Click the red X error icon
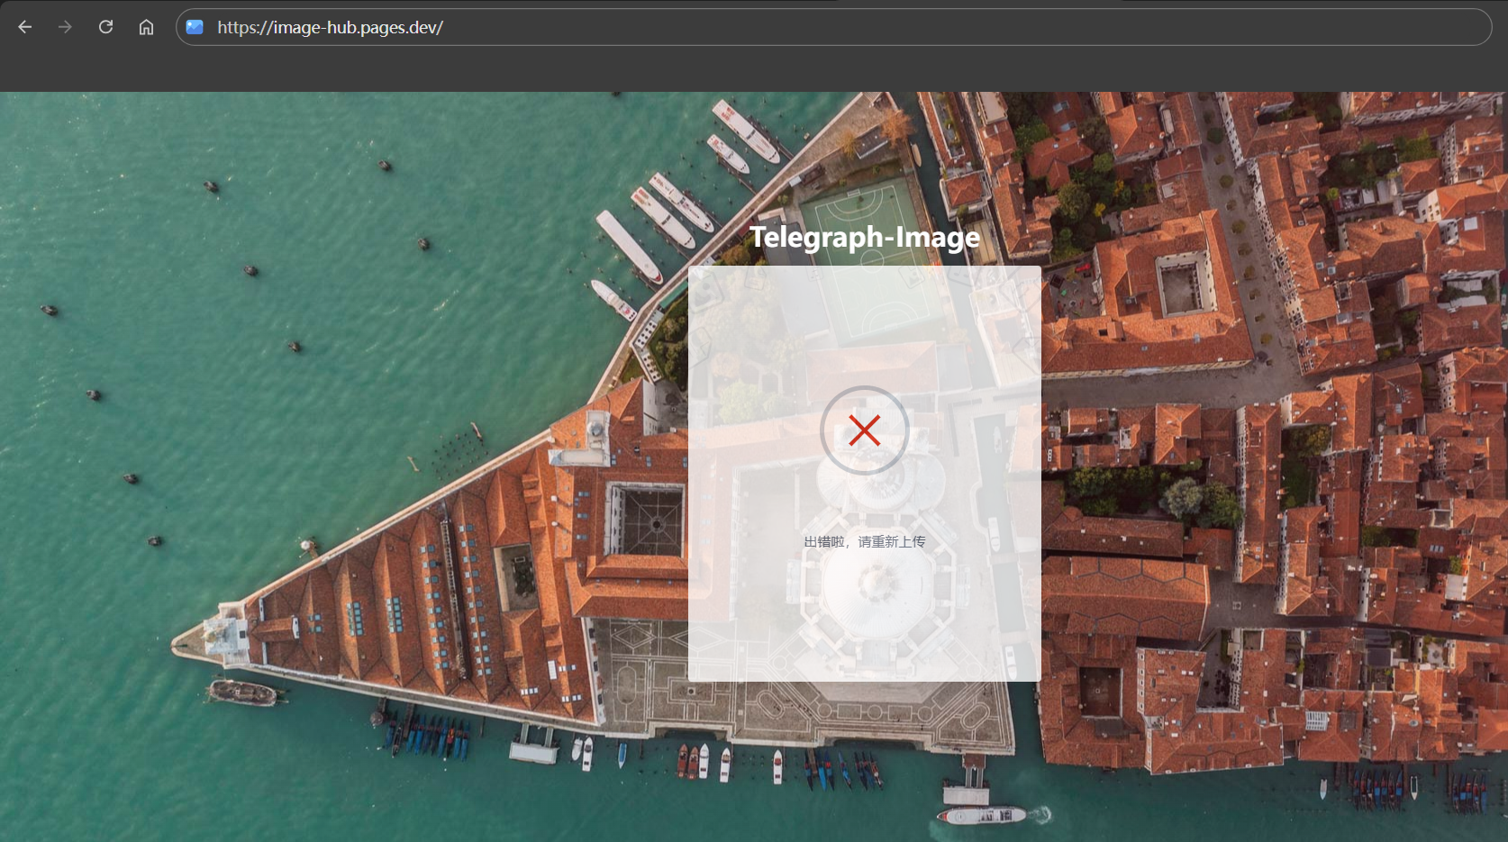This screenshot has width=1508, height=842. (864, 430)
